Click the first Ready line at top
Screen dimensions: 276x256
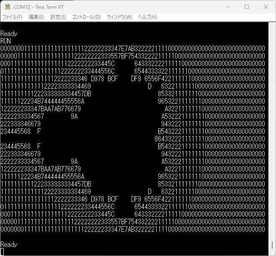coord(9,33)
